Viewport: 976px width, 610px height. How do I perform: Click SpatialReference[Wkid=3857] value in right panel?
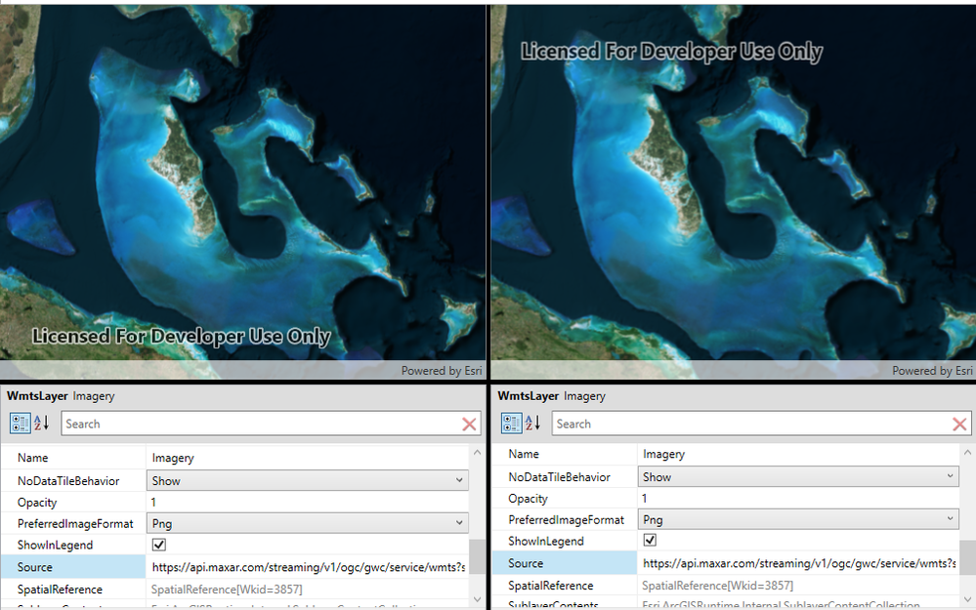click(x=717, y=586)
